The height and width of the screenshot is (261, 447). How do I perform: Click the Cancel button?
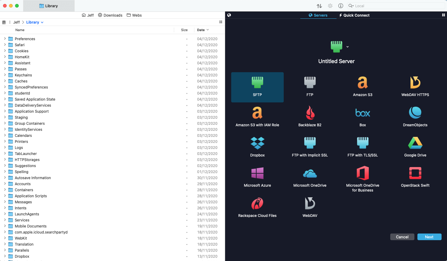pyautogui.click(x=402, y=237)
